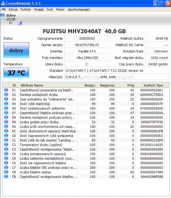Click the ID column header

point(14,85)
